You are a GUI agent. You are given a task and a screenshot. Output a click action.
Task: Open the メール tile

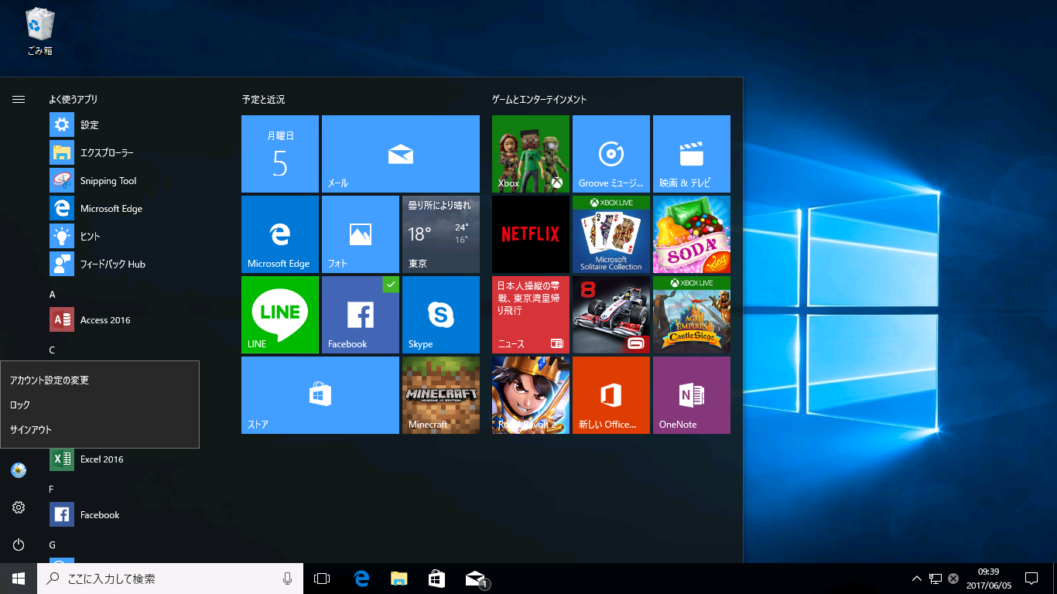(x=401, y=154)
